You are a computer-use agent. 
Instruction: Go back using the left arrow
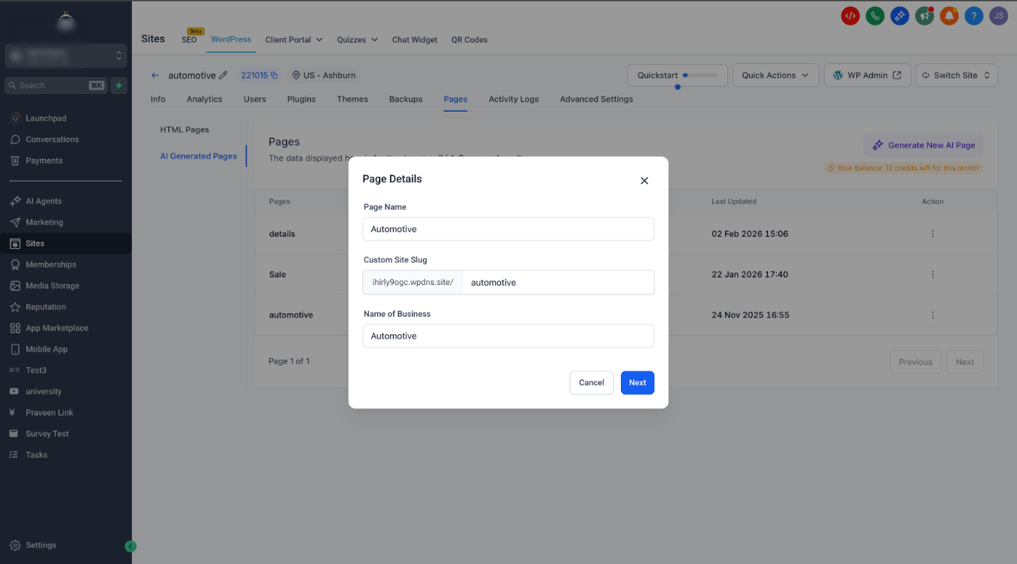(x=155, y=75)
